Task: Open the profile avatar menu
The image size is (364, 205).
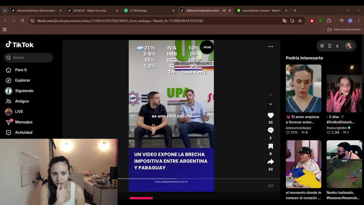Action: click(x=349, y=46)
